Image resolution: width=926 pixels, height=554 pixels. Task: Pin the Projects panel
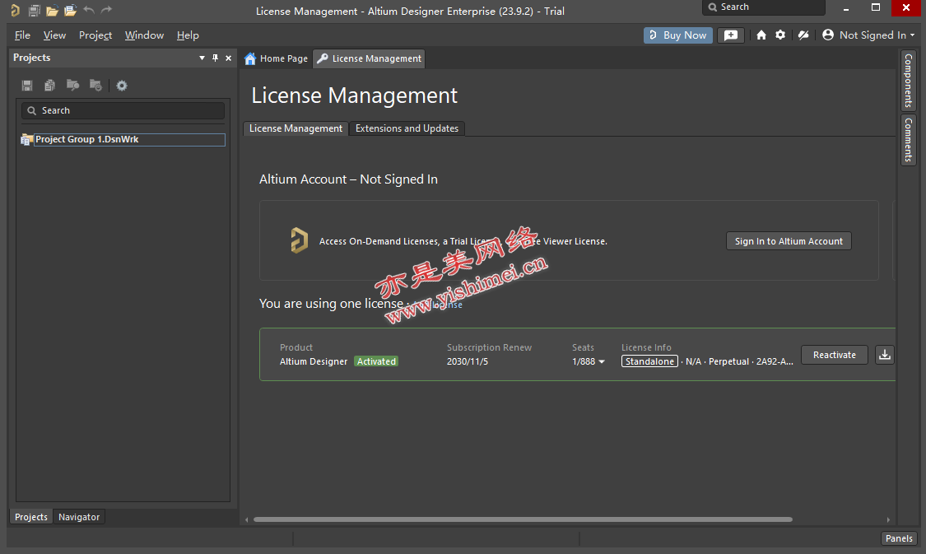(215, 58)
